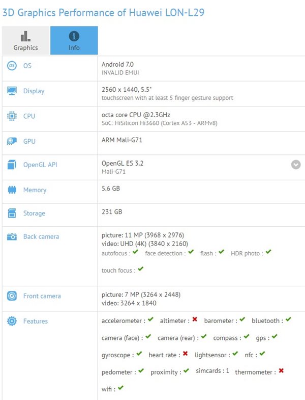Select the Info tab

[74, 41]
